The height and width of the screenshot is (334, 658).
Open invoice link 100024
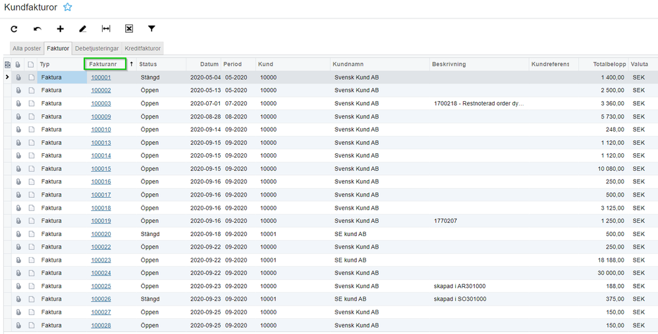101,273
